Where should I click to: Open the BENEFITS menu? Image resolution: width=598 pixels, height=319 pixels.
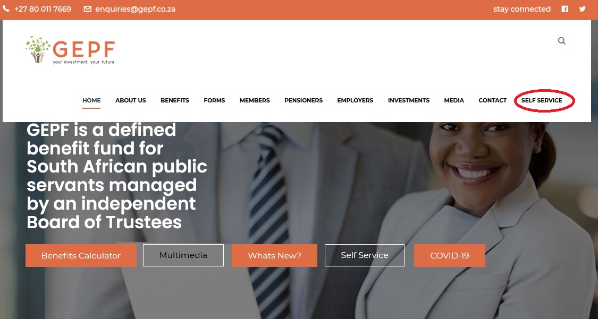175,100
